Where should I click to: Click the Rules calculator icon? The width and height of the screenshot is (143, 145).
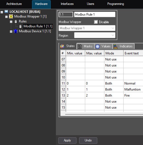click(x=16, y=21)
